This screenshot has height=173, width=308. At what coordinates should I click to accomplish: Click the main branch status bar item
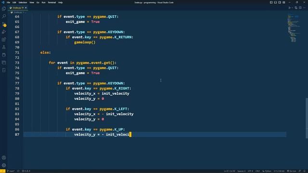(11, 171)
